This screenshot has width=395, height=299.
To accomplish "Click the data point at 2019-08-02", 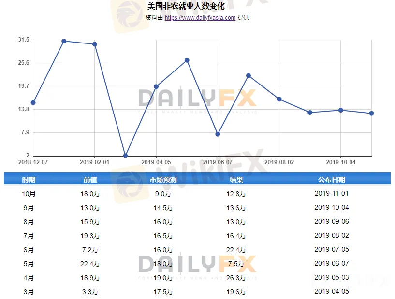I will pyautogui.click(x=279, y=99).
